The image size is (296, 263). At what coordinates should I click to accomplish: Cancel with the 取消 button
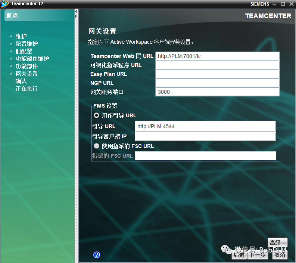click(x=280, y=255)
